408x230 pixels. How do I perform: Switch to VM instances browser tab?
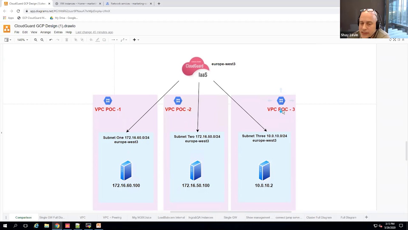pos(78,4)
